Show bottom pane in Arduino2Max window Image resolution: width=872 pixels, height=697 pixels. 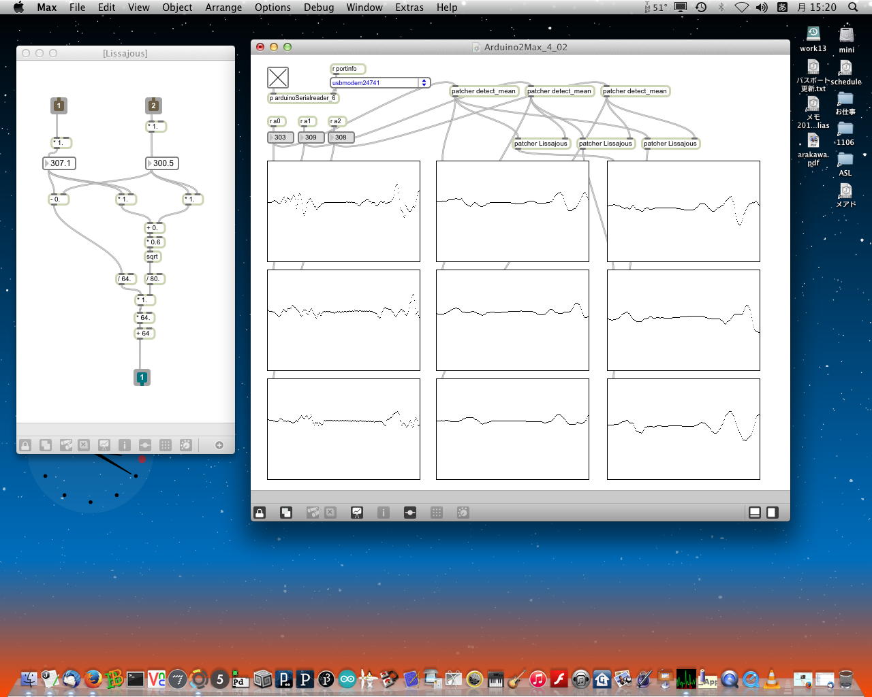click(x=755, y=513)
